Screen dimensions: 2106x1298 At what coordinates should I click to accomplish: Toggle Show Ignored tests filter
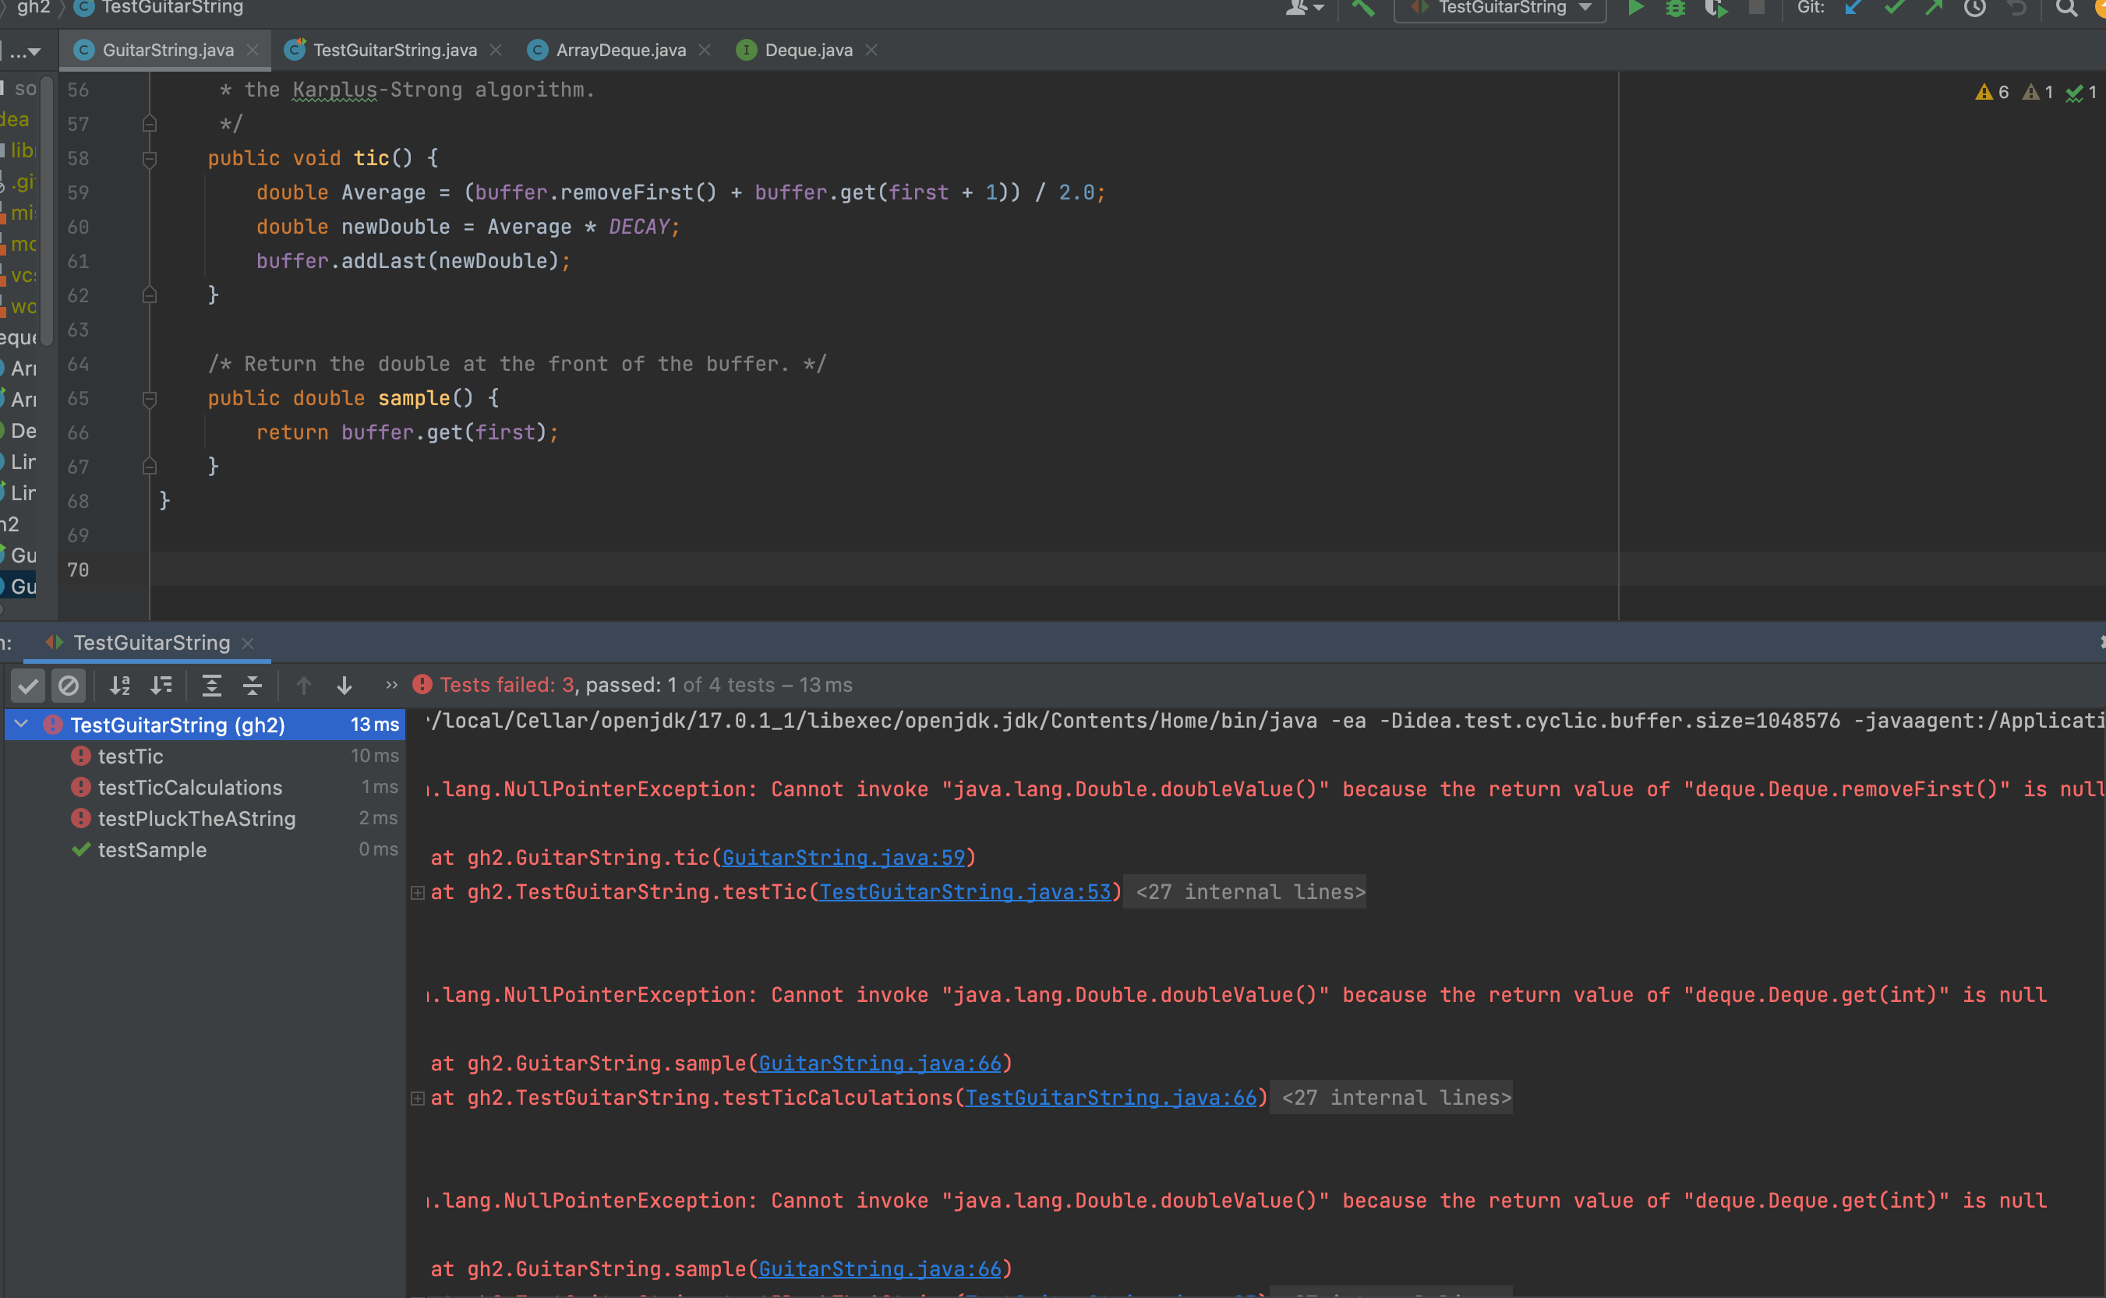click(x=69, y=685)
